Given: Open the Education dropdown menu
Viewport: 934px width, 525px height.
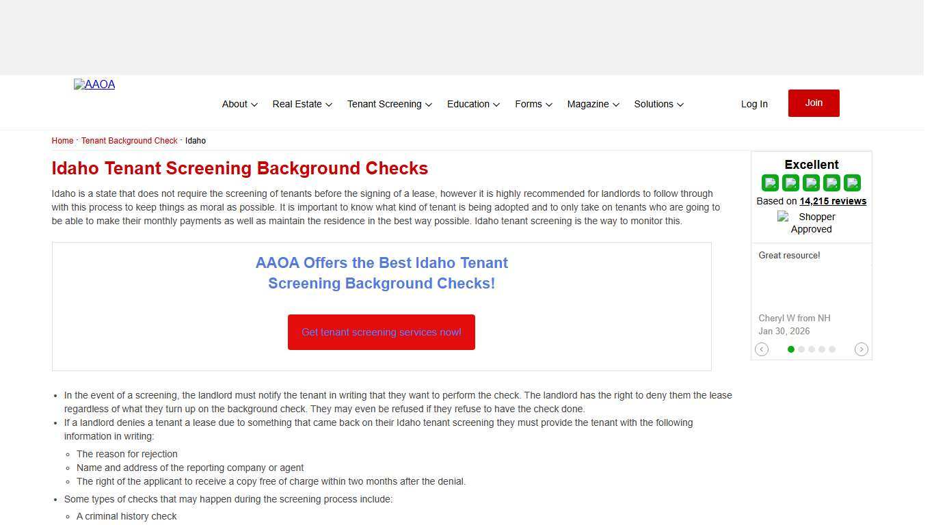Looking at the screenshot, I should click(x=469, y=104).
